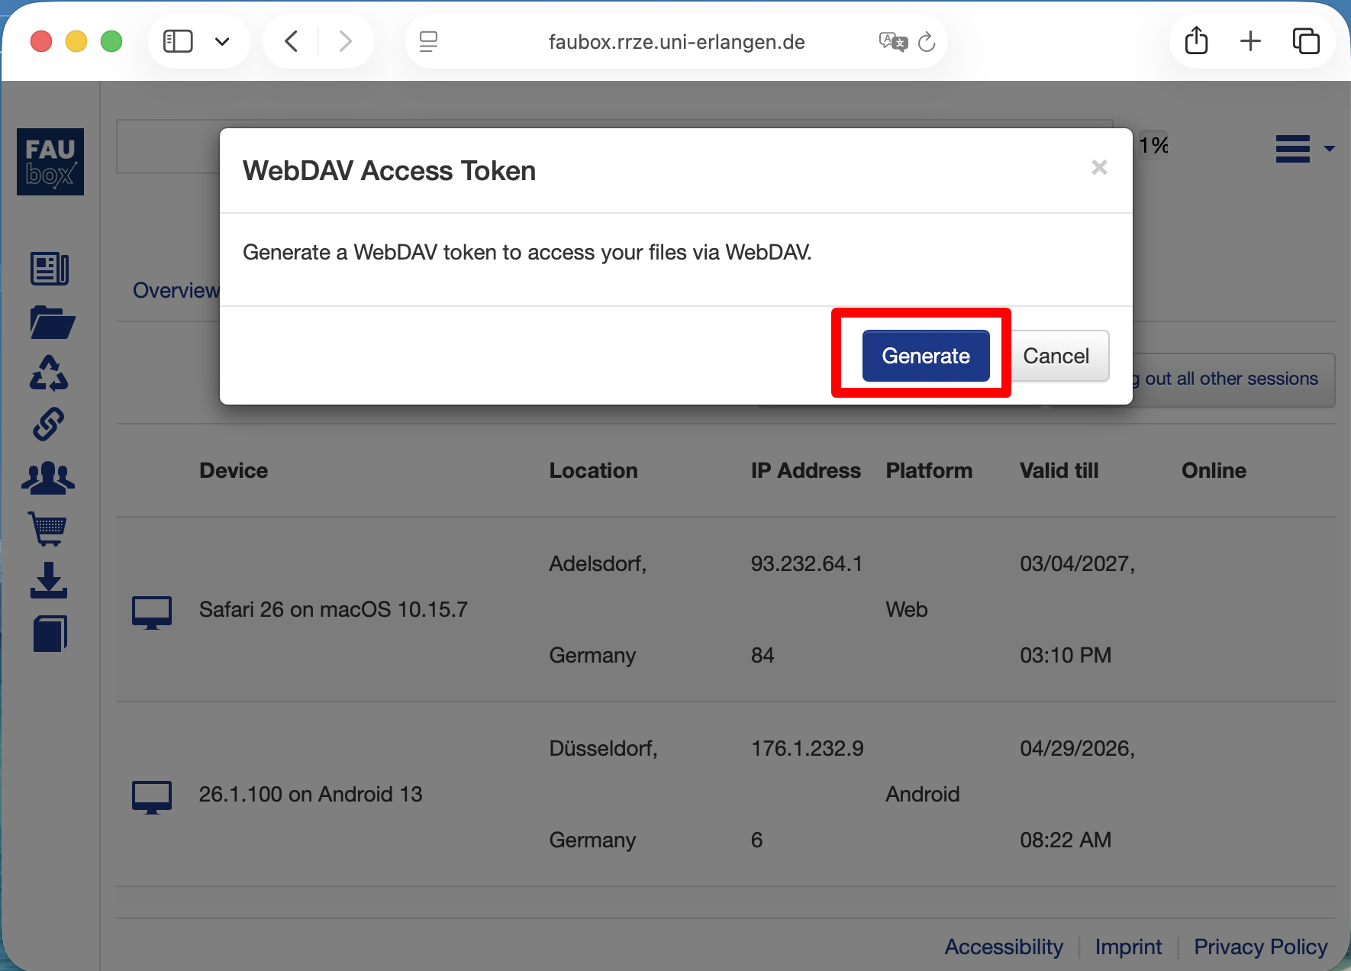Click the Safari address bar
The height and width of the screenshot is (971, 1351).
(x=676, y=42)
